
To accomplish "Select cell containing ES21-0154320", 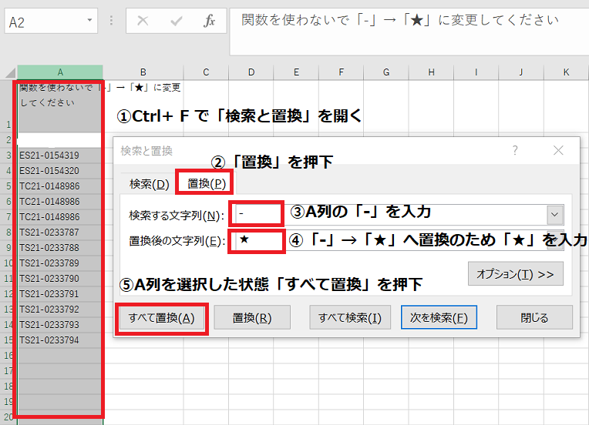I will pyautogui.click(x=60, y=171).
